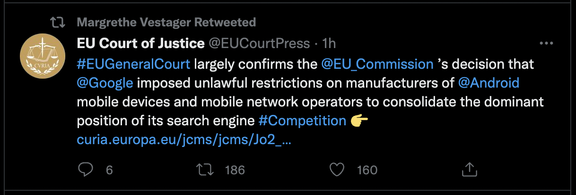The image size is (576, 195).
Task: Click the 160 likes count
Action: (367, 170)
